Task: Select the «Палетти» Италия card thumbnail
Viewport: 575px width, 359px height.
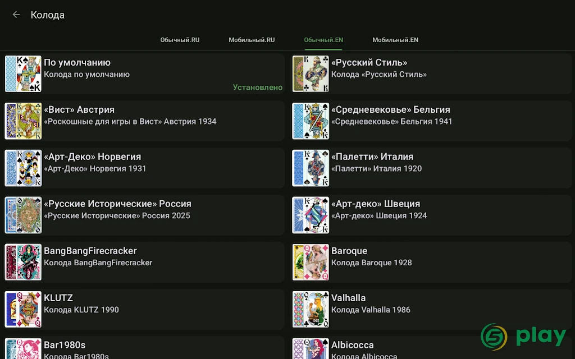Action: [311, 168]
